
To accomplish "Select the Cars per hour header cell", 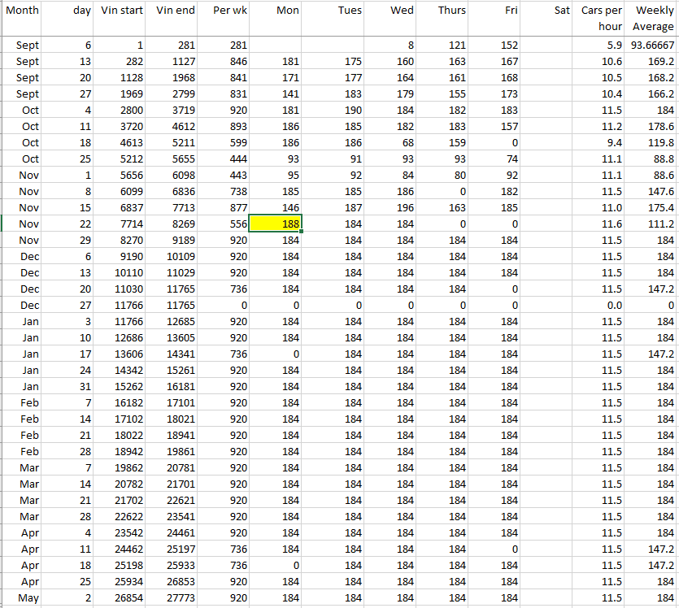I will click(601, 18).
